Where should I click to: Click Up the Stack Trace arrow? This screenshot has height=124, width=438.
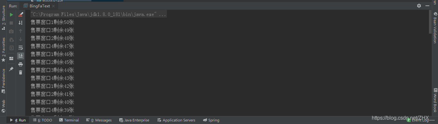[21, 31]
